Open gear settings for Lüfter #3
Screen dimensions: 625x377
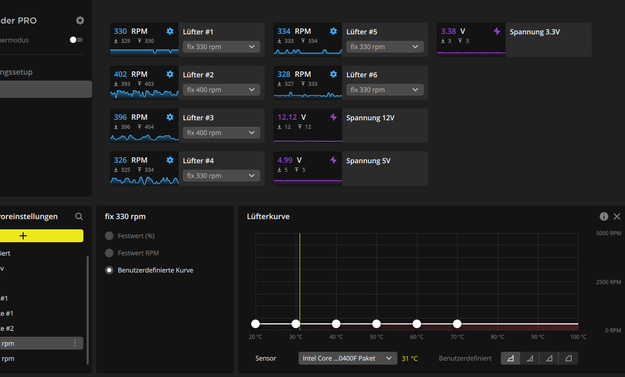[x=170, y=117]
